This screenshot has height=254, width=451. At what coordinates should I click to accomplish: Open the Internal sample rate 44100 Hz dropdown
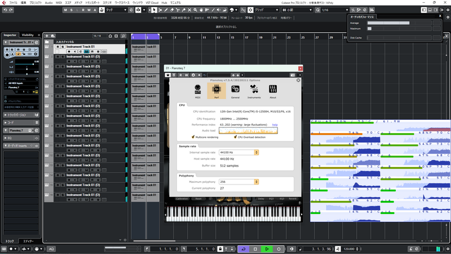(x=238, y=152)
